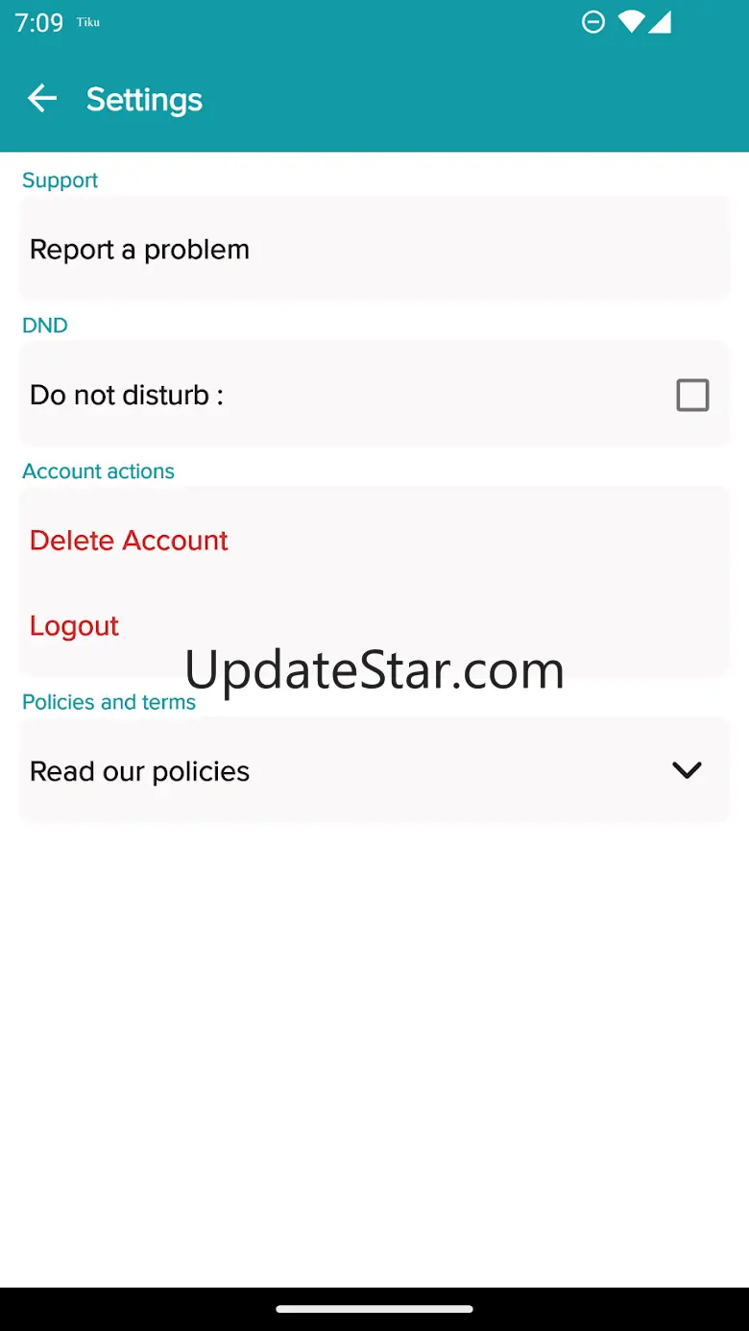Image resolution: width=749 pixels, height=1331 pixels.
Task: Tap the Account actions section header
Action: pos(98,472)
